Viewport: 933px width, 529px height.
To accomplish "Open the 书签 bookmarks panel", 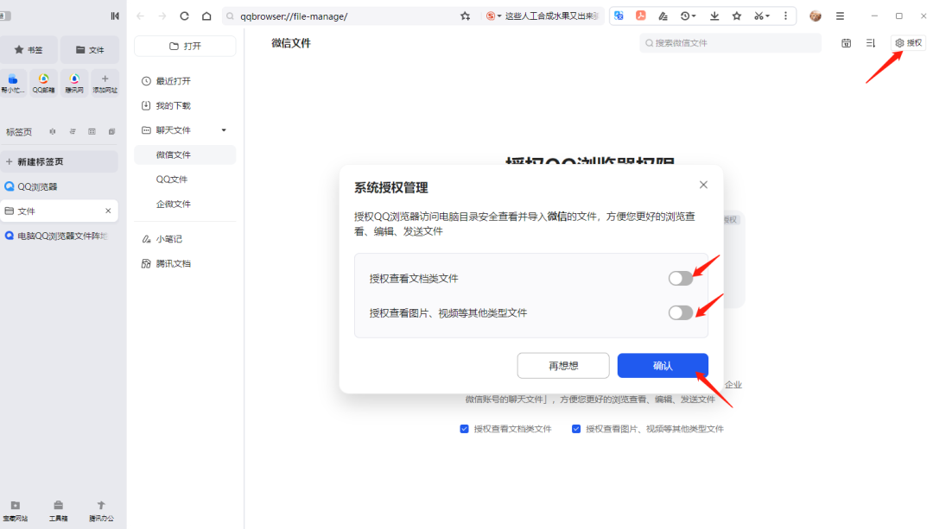I will pos(29,50).
